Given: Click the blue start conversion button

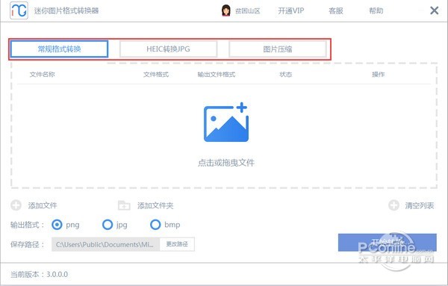Looking at the screenshot, I should [x=387, y=243].
